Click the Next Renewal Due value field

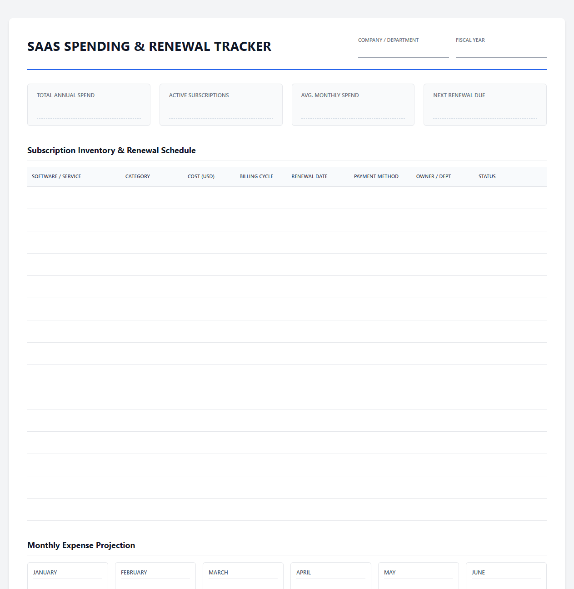click(485, 110)
